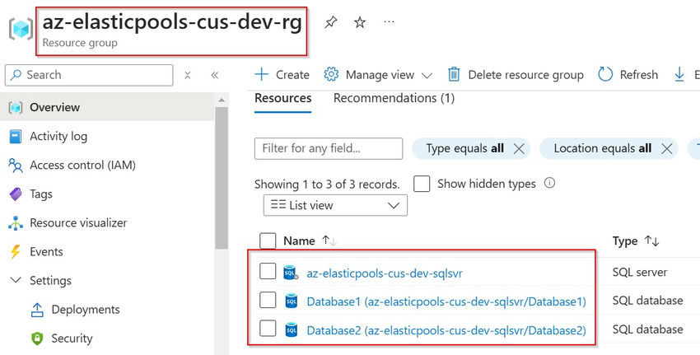
Task: Open the Database1 resource link
Action: 446,301
